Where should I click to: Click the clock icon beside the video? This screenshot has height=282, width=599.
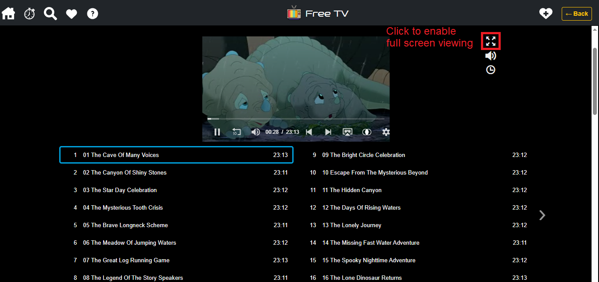(491, 70)
